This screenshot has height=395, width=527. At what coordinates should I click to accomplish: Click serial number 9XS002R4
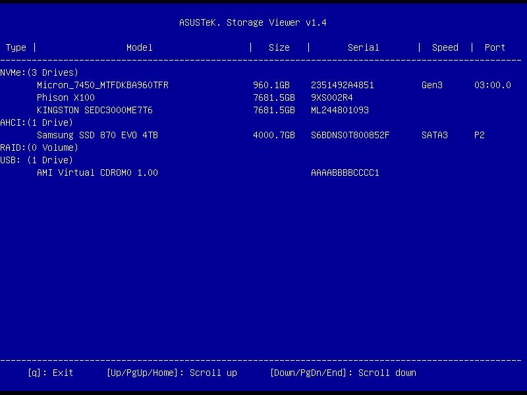(332, 97)
